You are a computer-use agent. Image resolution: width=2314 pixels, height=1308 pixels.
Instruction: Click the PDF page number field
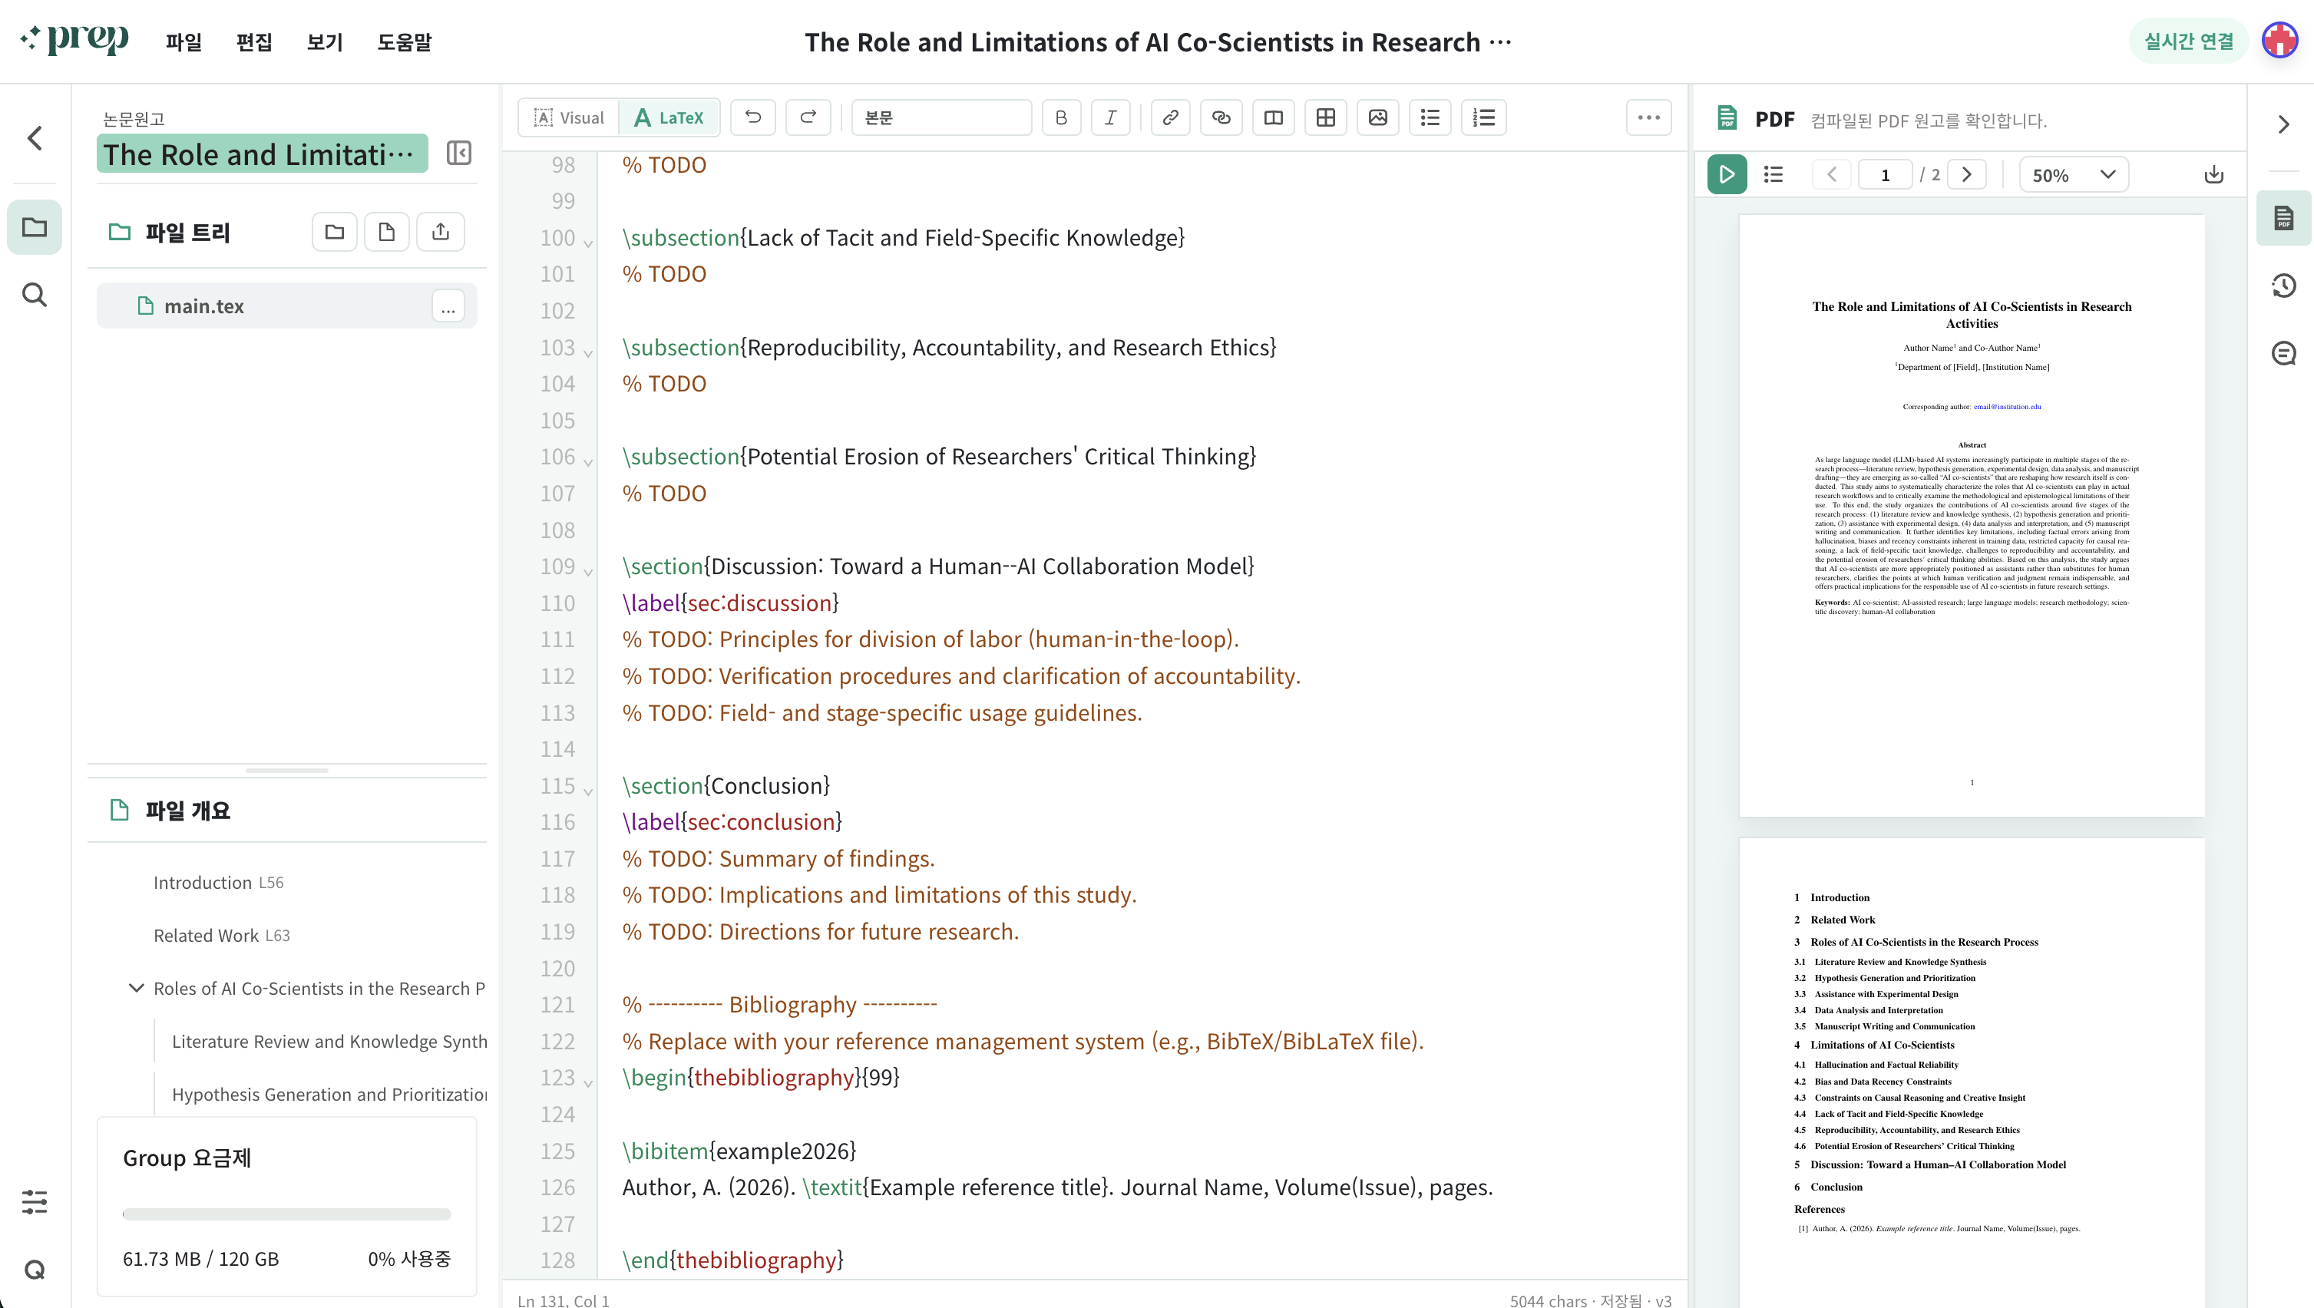coord(1885,174)
